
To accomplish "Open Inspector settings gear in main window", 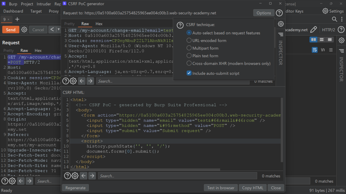I will click(341, 40).
